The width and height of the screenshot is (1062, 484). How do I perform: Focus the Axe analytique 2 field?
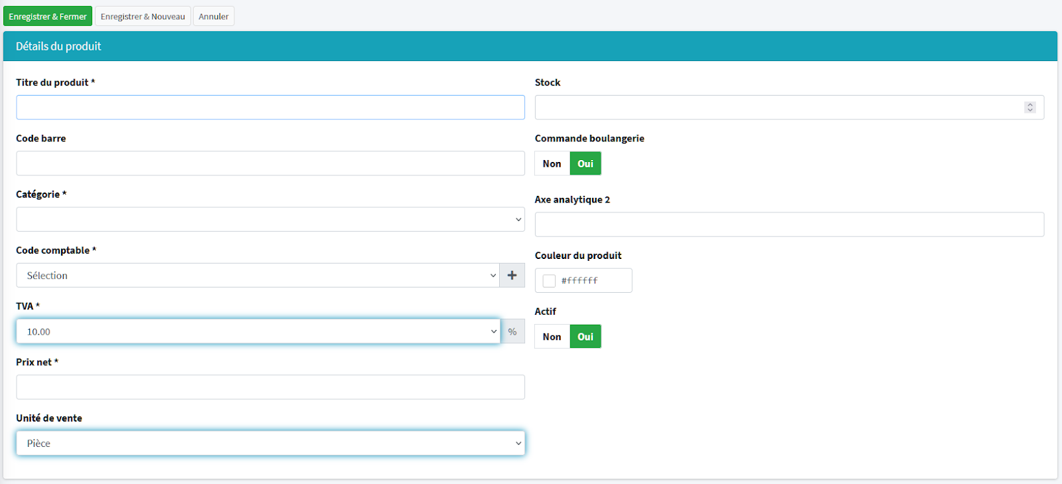point(789,224)
